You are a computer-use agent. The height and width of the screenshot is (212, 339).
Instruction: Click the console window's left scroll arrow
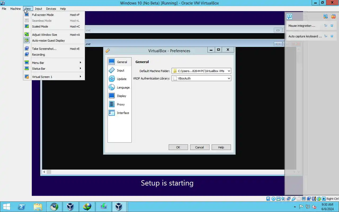[44, 172]
